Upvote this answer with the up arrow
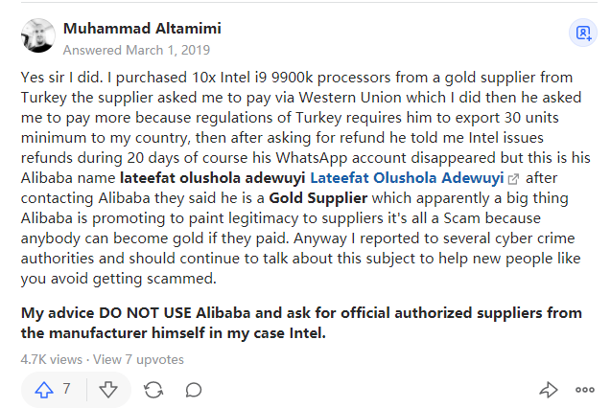The width and height of the screenshot is (611, 408). click(x=44, y=389)
